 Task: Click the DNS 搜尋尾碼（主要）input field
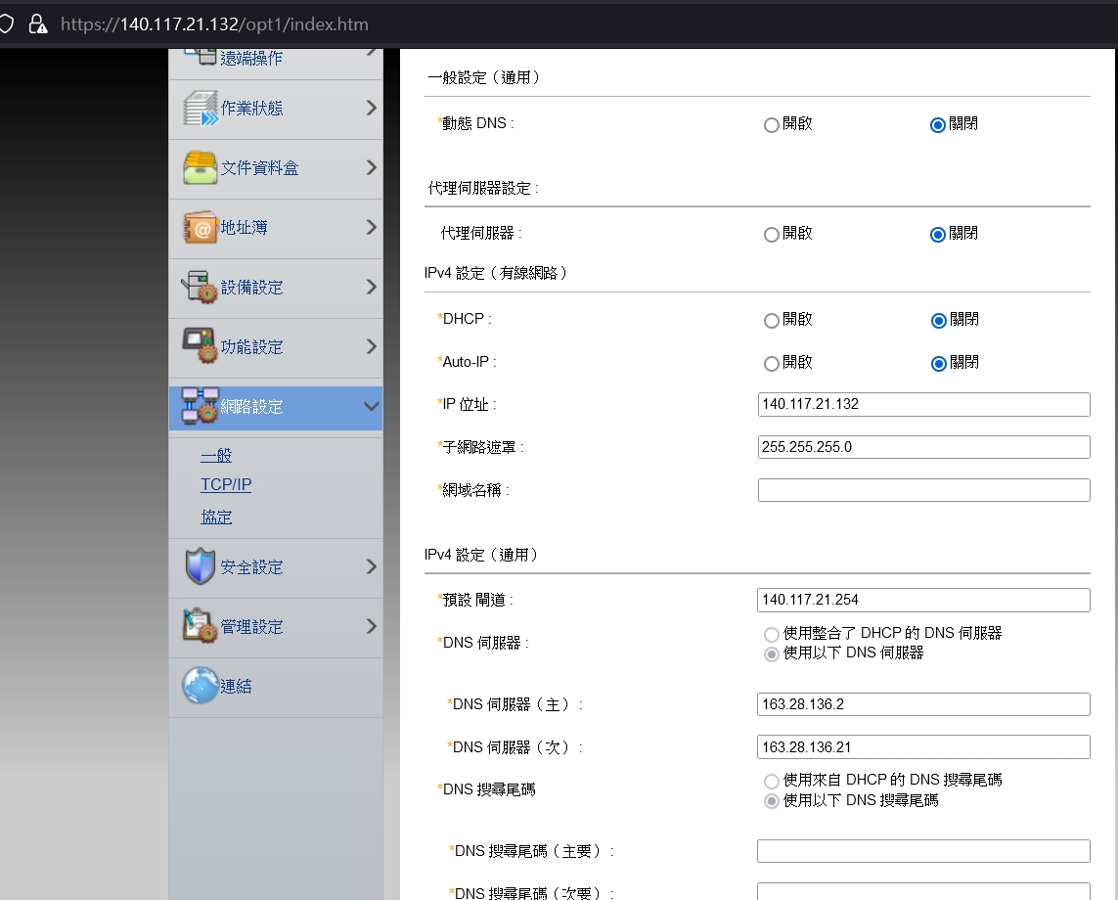click(923, 851)
